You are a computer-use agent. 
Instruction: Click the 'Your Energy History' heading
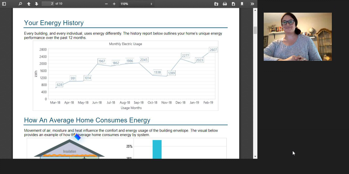(54, 23)
